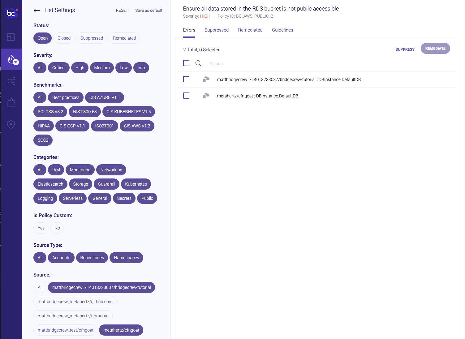Toggle the Repositories source type filter
This screenshot has height=339, width=465.
(x=92, y=258)
